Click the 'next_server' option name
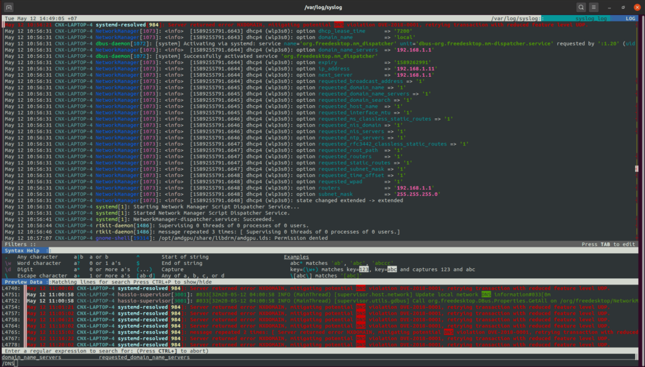The width and height of the screenshot is (645, 367). pos(336,75)
